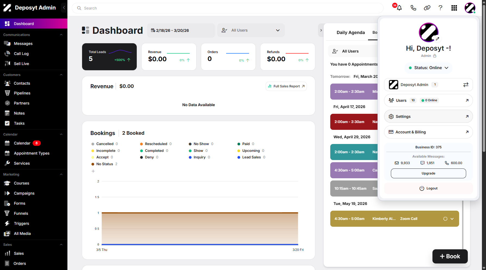Toggle the Lead Sales series in legend
The image size is (486, 270).
(251, 157)
